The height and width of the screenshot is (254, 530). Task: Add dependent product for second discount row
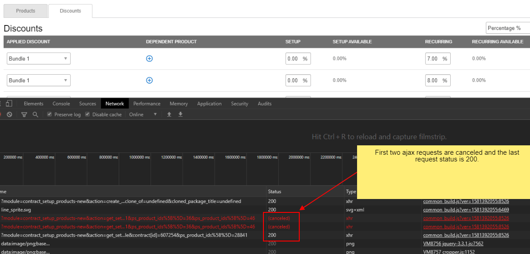150,80
